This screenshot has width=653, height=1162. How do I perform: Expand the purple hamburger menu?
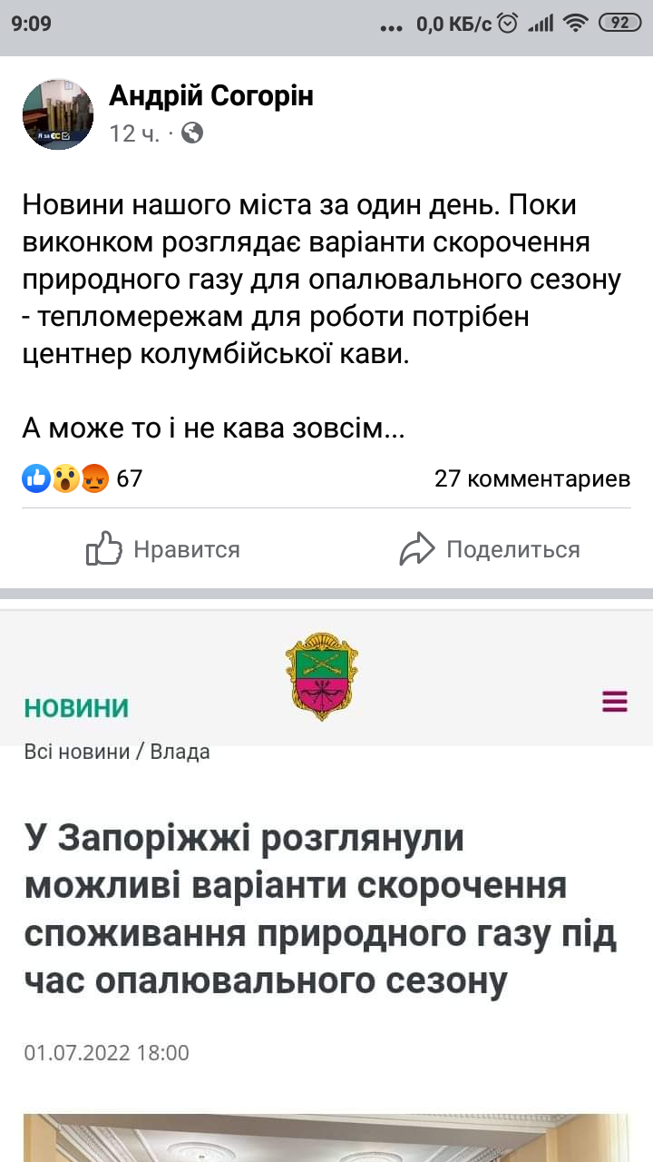click(615, 701)
